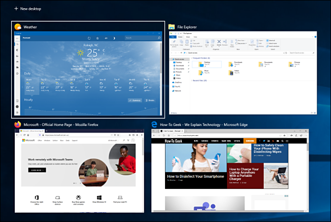Open the Easy access dropdown in ribbon
Screen dimensions: 331x222
pos(241,43)
